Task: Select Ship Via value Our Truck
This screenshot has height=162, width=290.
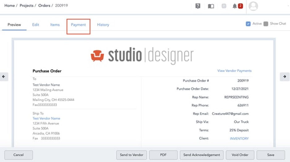Action: pyautogui.click(x=241, y=122)
